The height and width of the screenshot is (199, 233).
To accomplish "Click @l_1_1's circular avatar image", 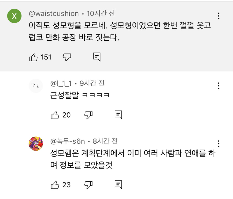I will 36,86.
